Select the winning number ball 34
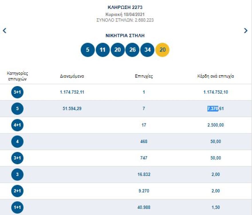 click(147, 50)
